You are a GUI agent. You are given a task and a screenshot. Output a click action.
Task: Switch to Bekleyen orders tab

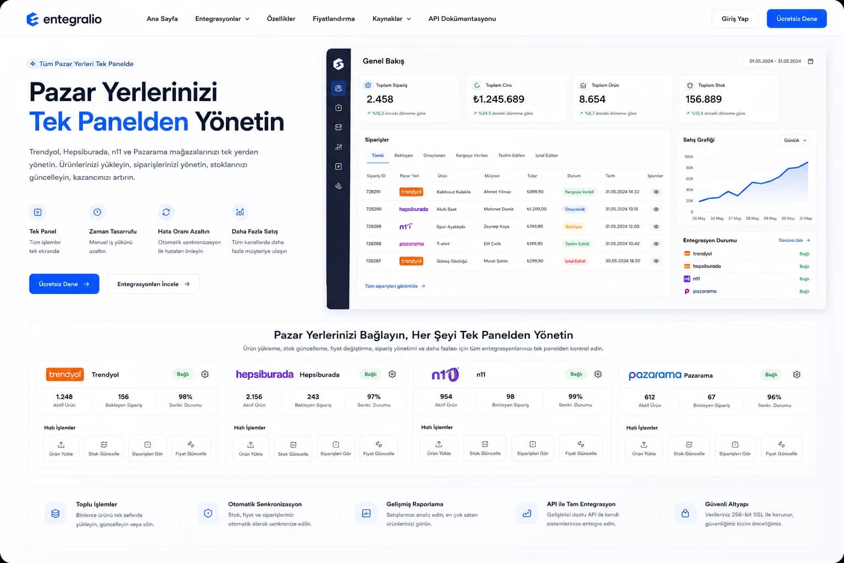(x=403, y=156)
